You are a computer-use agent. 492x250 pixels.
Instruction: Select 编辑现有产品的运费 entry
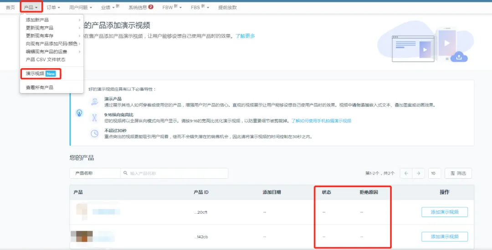52,52
